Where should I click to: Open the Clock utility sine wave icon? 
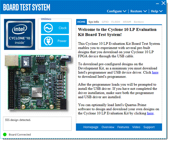(48, 28)
